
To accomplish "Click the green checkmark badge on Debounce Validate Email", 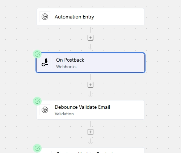I will coord(37,101).
